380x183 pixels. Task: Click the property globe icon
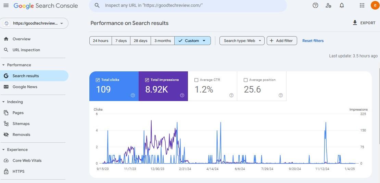coord(7,23)
